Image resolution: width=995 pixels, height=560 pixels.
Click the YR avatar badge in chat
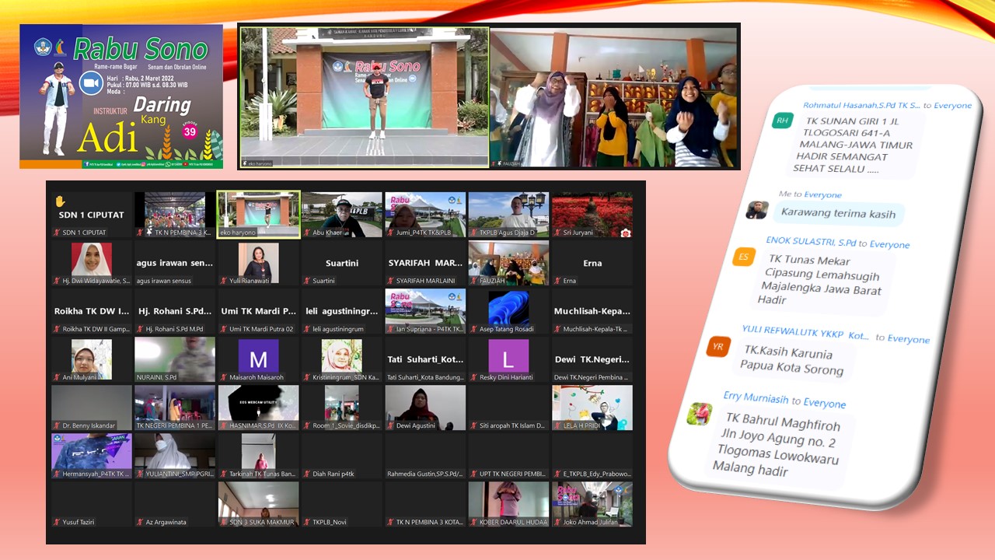717,347
